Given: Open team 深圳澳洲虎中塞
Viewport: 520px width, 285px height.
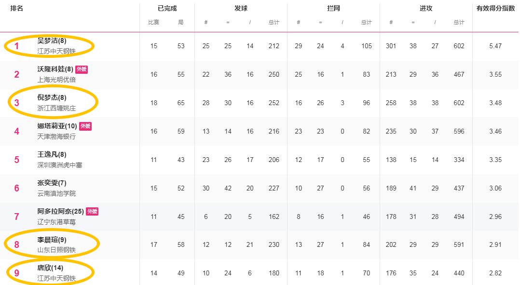Looking at the screenshot, I should point(60,165).
